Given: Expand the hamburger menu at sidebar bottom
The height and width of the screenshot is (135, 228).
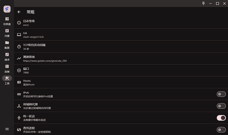Looking at the screenshot, I should coord(7,129).
